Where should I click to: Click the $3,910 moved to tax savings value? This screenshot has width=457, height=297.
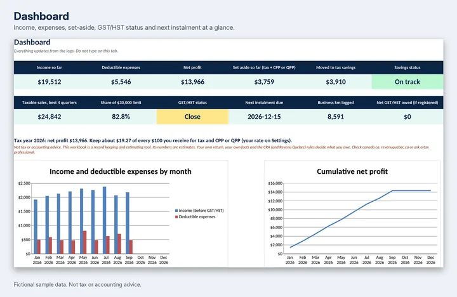point(336,82)
